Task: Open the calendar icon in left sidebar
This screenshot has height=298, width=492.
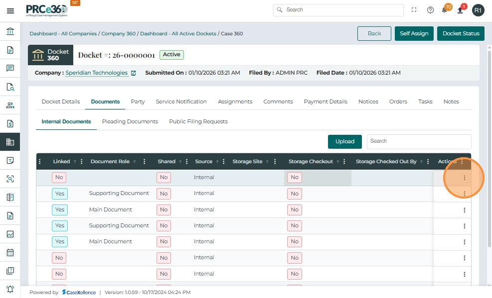Action: [x=10, y=252]
